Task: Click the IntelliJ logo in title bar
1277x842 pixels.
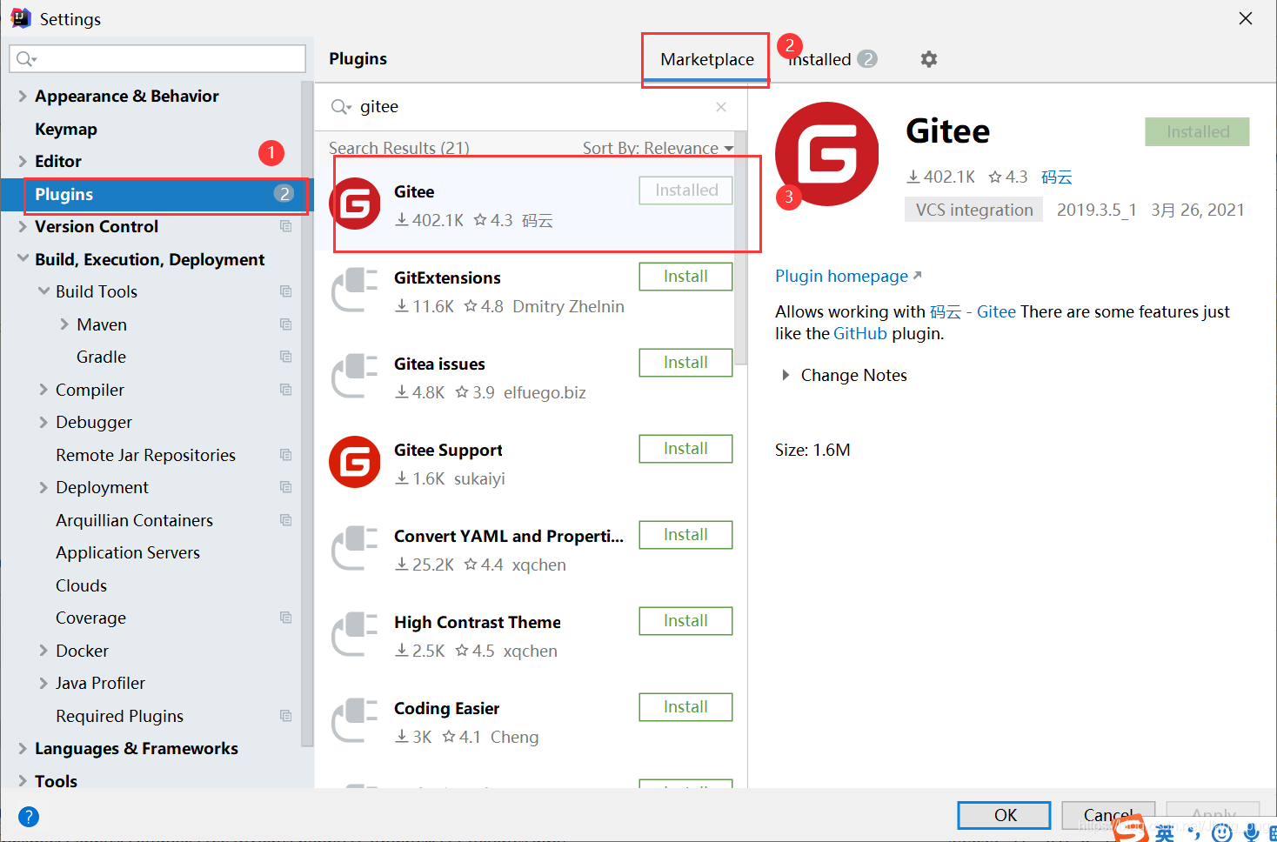Action: pos(21,18)
